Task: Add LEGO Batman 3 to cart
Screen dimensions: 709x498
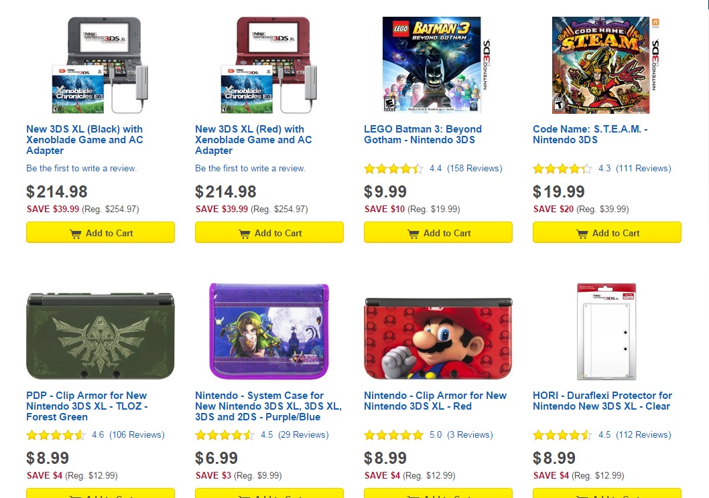Action: [x=438, y=233]
